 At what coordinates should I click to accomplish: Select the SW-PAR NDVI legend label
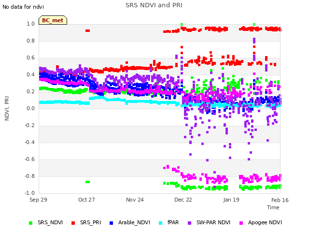[213, 222]
